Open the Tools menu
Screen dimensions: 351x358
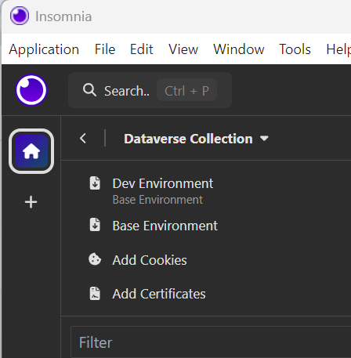click(295, 49)
